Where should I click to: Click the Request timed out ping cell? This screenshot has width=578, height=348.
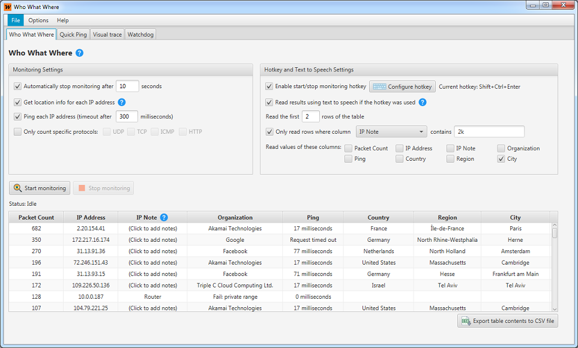tap(313, 240)
